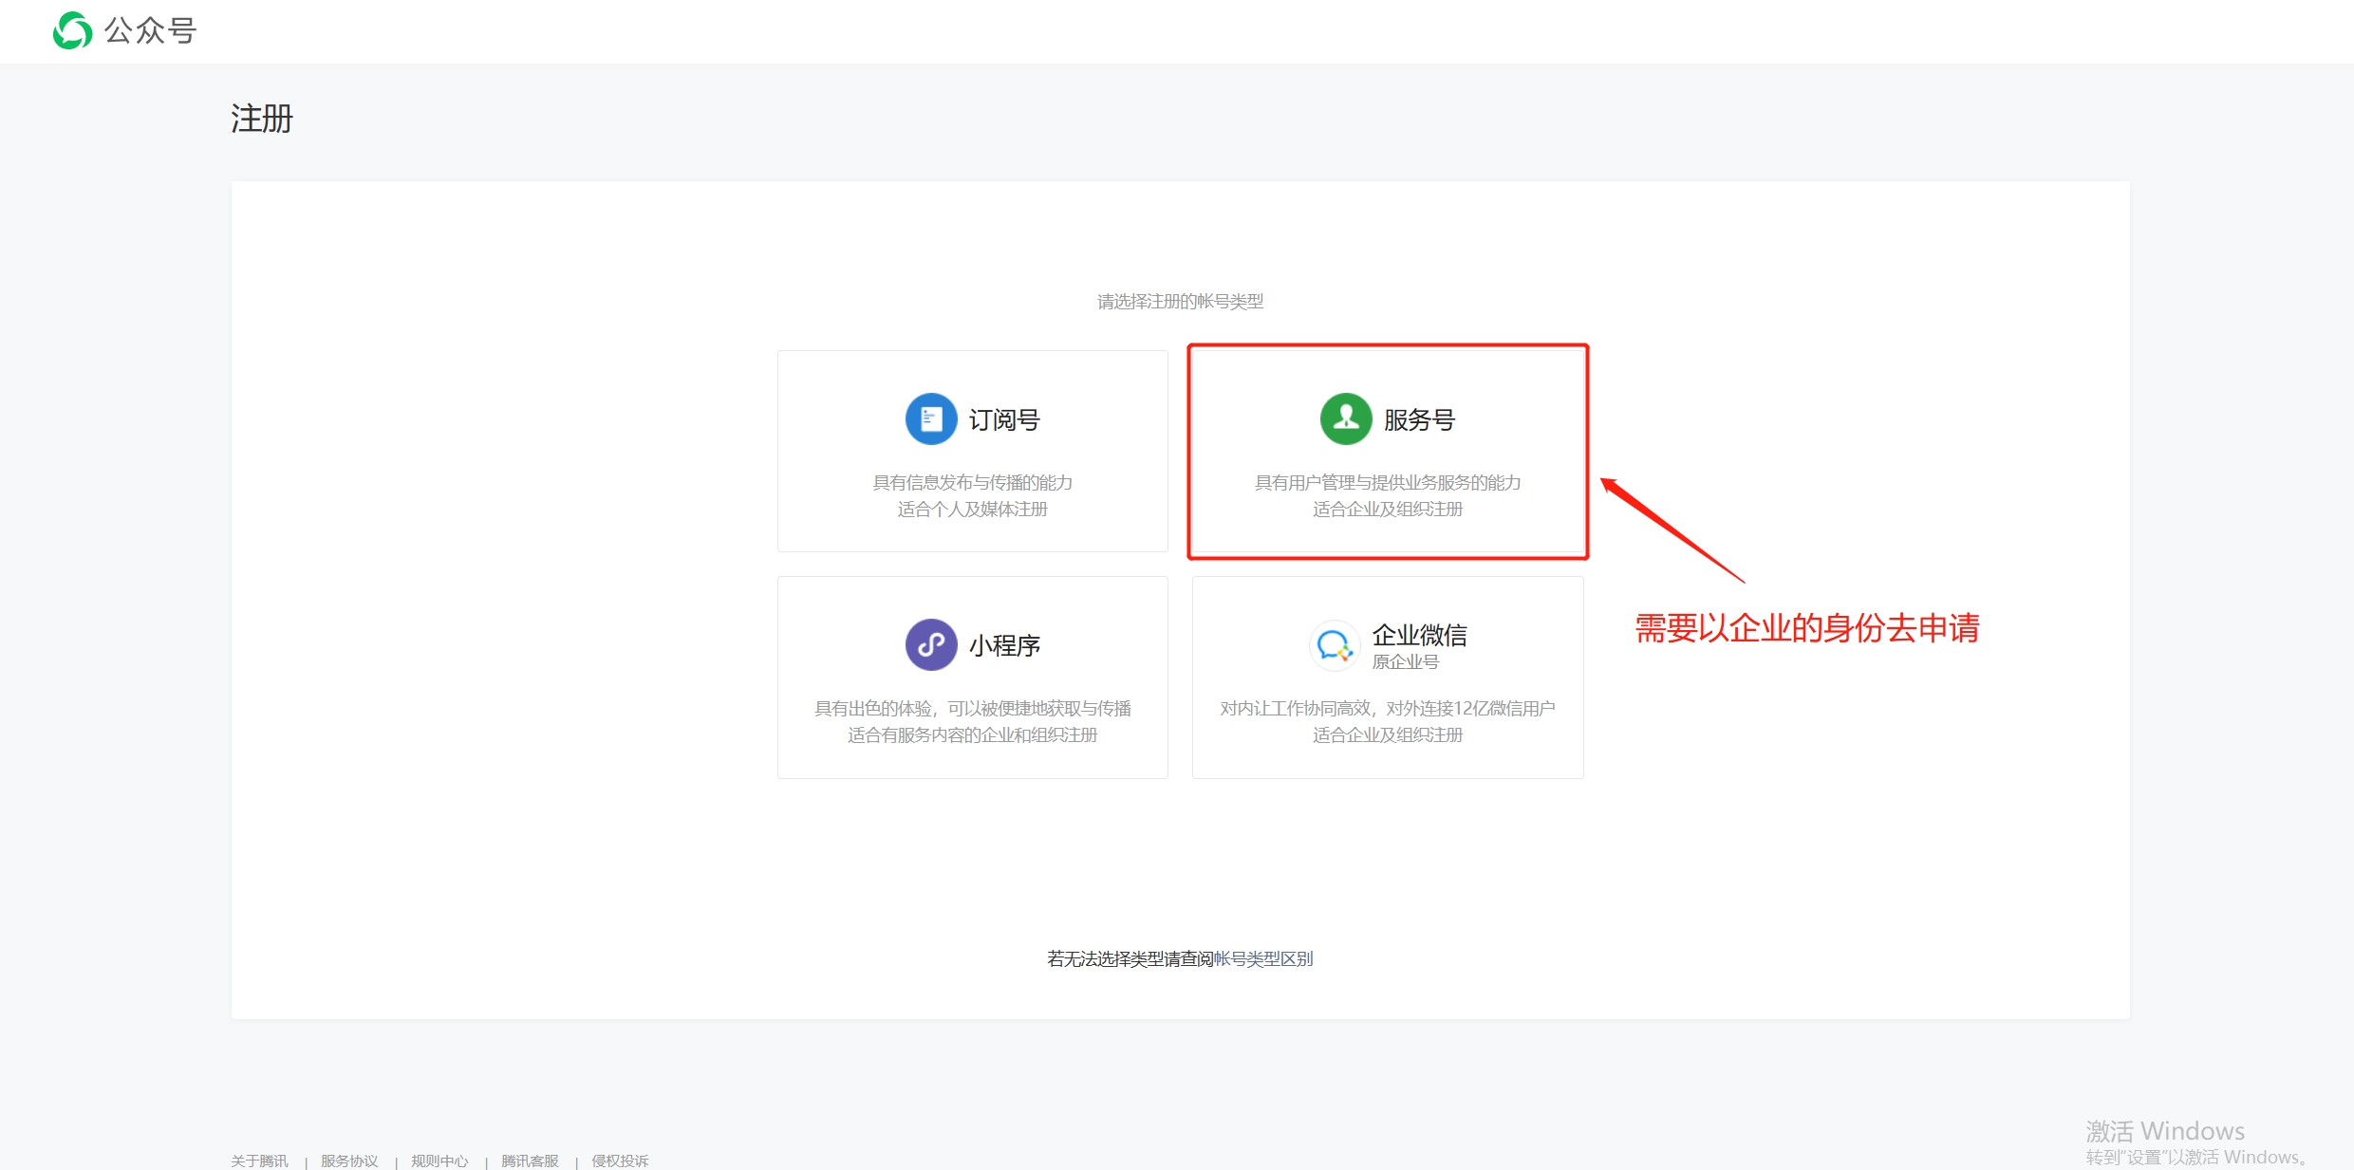The height and width of the screenshot is (1170, 2354).
Task: Click 若无法选择类型请查阅 text
Action: (x=1130, y=958)
